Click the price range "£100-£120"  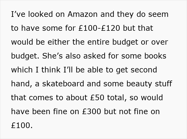point(99,28)
